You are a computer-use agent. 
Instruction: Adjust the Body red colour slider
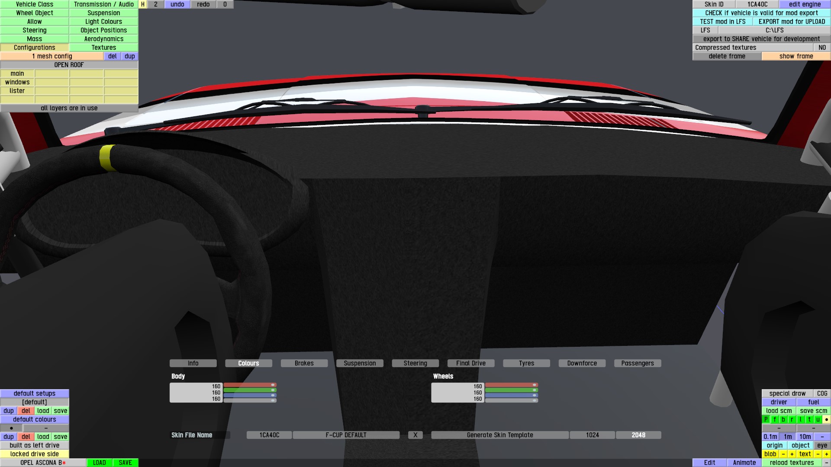click(x=250, y=385)
